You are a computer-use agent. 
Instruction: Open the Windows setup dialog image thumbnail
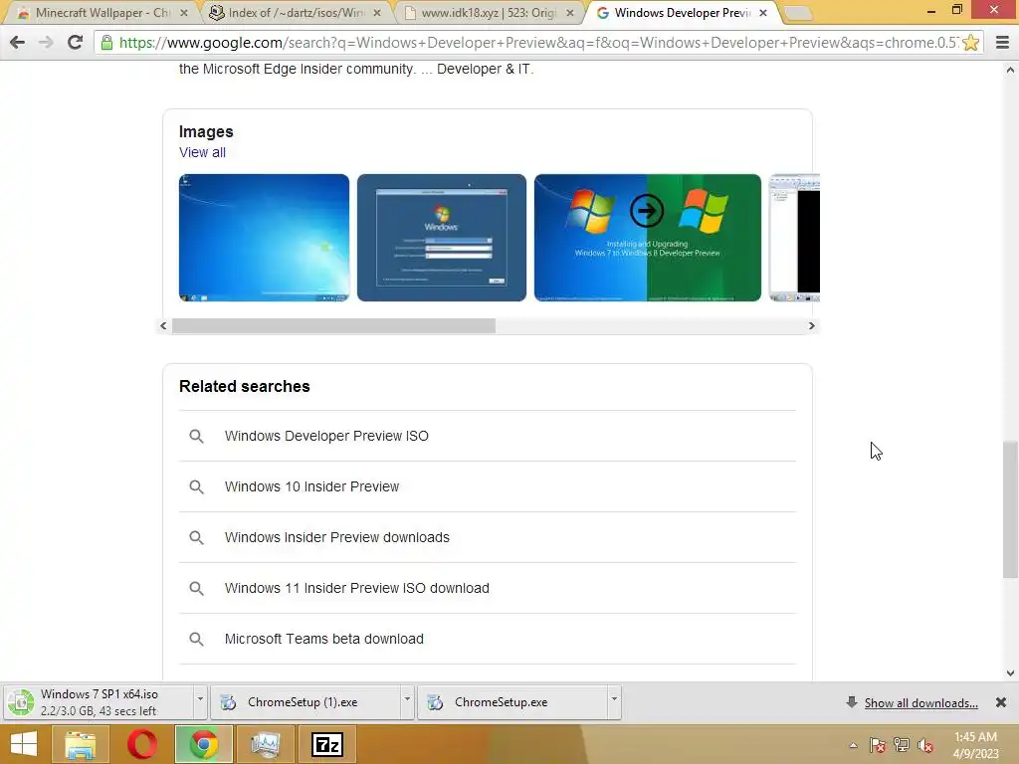coord(441,238)
